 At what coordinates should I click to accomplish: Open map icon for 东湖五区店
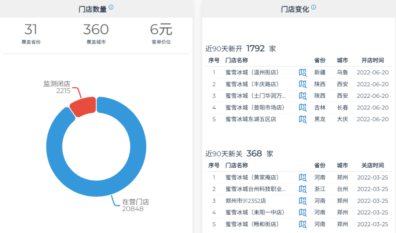pos(302,119)
